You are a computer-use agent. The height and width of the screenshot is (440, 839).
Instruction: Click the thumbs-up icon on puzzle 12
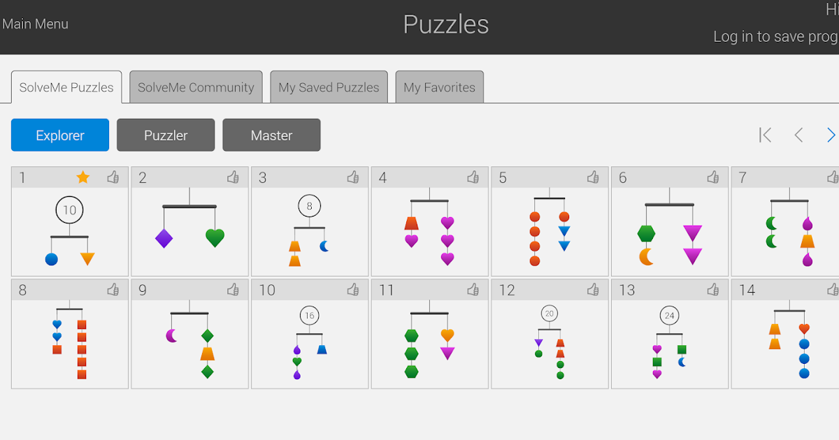pos(593,289)
